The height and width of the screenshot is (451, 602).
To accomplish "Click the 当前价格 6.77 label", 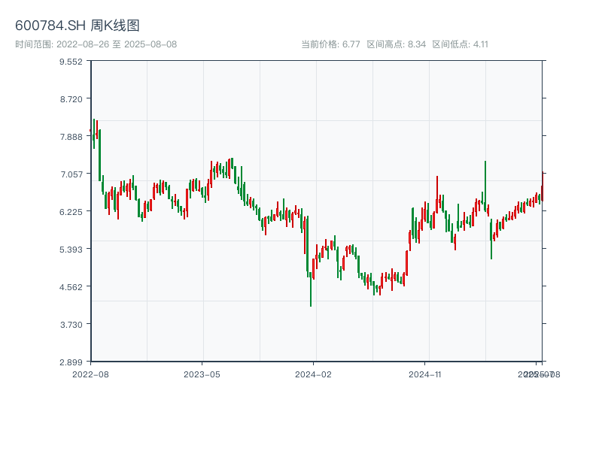I will pos(330,44).
